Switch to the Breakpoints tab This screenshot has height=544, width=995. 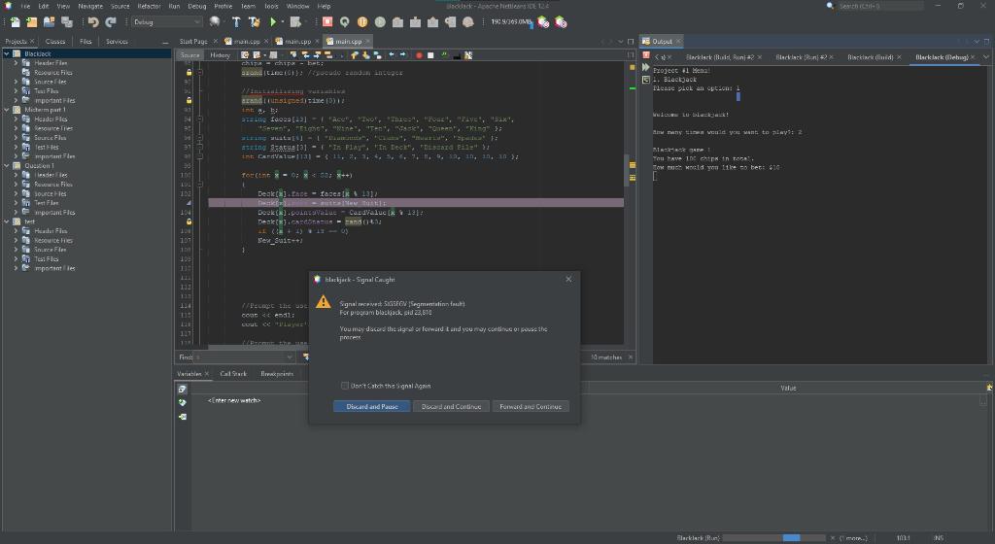tap(277, 373)
